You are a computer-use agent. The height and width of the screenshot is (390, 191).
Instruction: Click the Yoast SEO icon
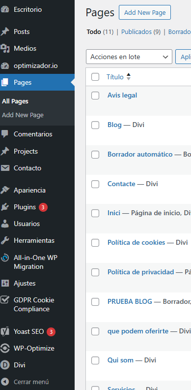click(5, 331)
